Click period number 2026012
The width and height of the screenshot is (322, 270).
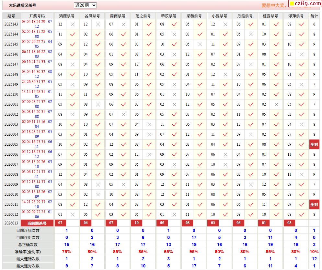click(x=11, y=214)
